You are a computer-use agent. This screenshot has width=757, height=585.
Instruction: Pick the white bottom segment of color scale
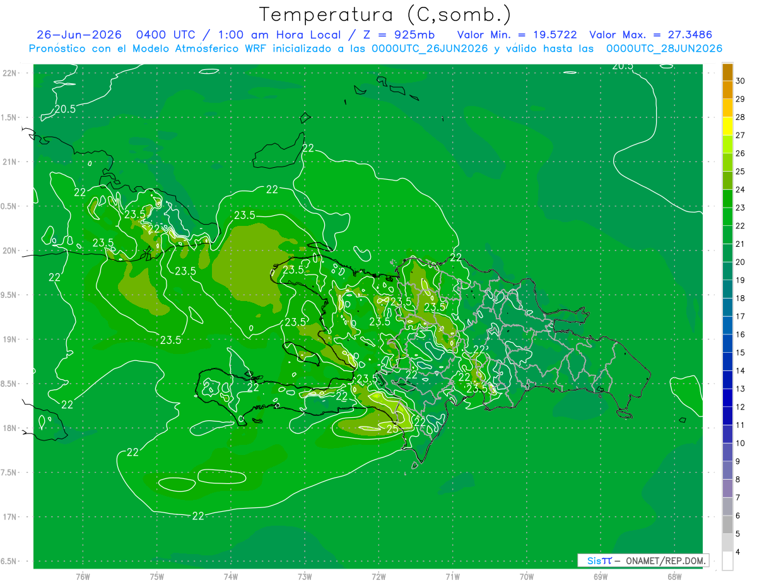click(x=727, y=560)
